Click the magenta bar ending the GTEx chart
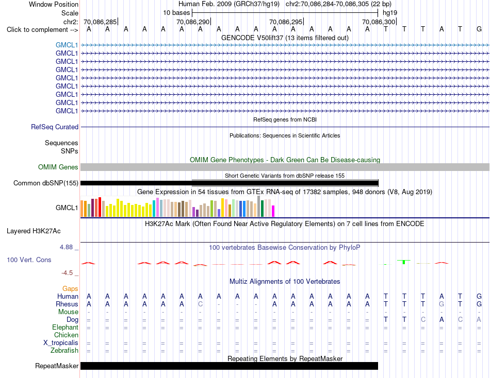 (x=273, y=211)
